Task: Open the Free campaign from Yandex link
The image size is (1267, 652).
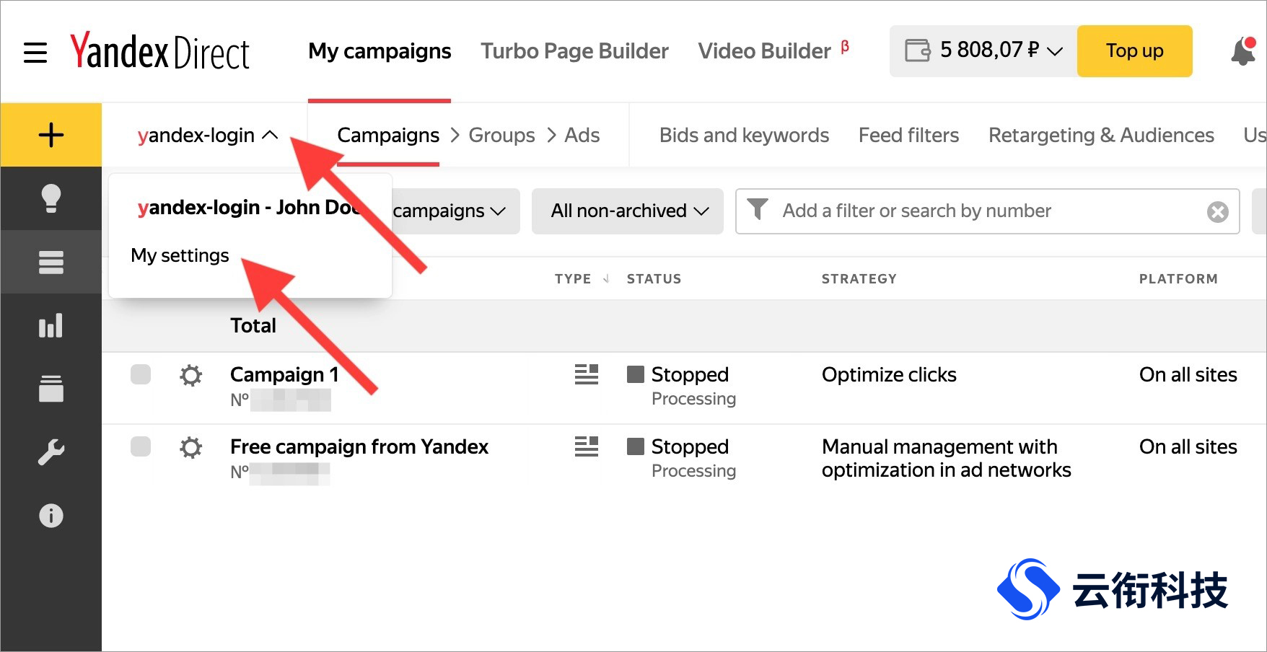Action: tap(359, 447)
